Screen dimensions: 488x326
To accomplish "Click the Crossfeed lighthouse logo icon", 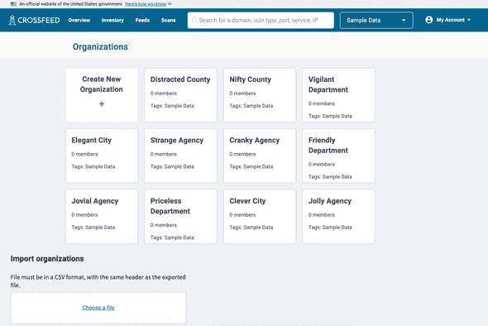I will (x=12, y=20).
